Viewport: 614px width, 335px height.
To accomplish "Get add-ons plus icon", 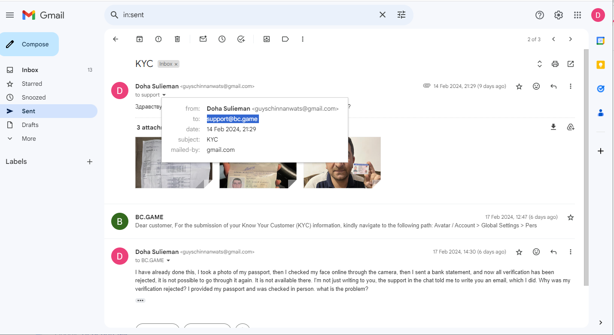I will coord(601,151).
